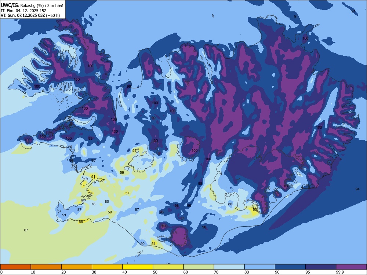Click the light green 60–70 legend swatch
The image size is (367, 275).
pos(199,267)
